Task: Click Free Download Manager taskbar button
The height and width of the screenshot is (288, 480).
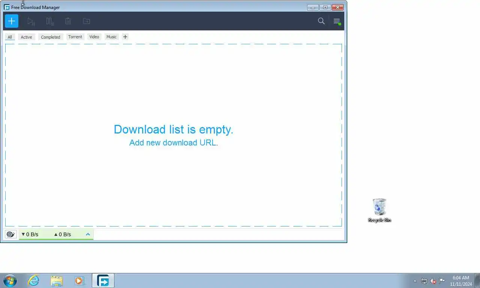Action: (103, 280)
